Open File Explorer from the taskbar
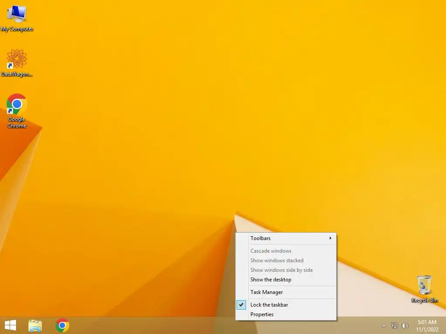Image resolution: width=446 pixels, height=334 pixels. tap(35, 325)
